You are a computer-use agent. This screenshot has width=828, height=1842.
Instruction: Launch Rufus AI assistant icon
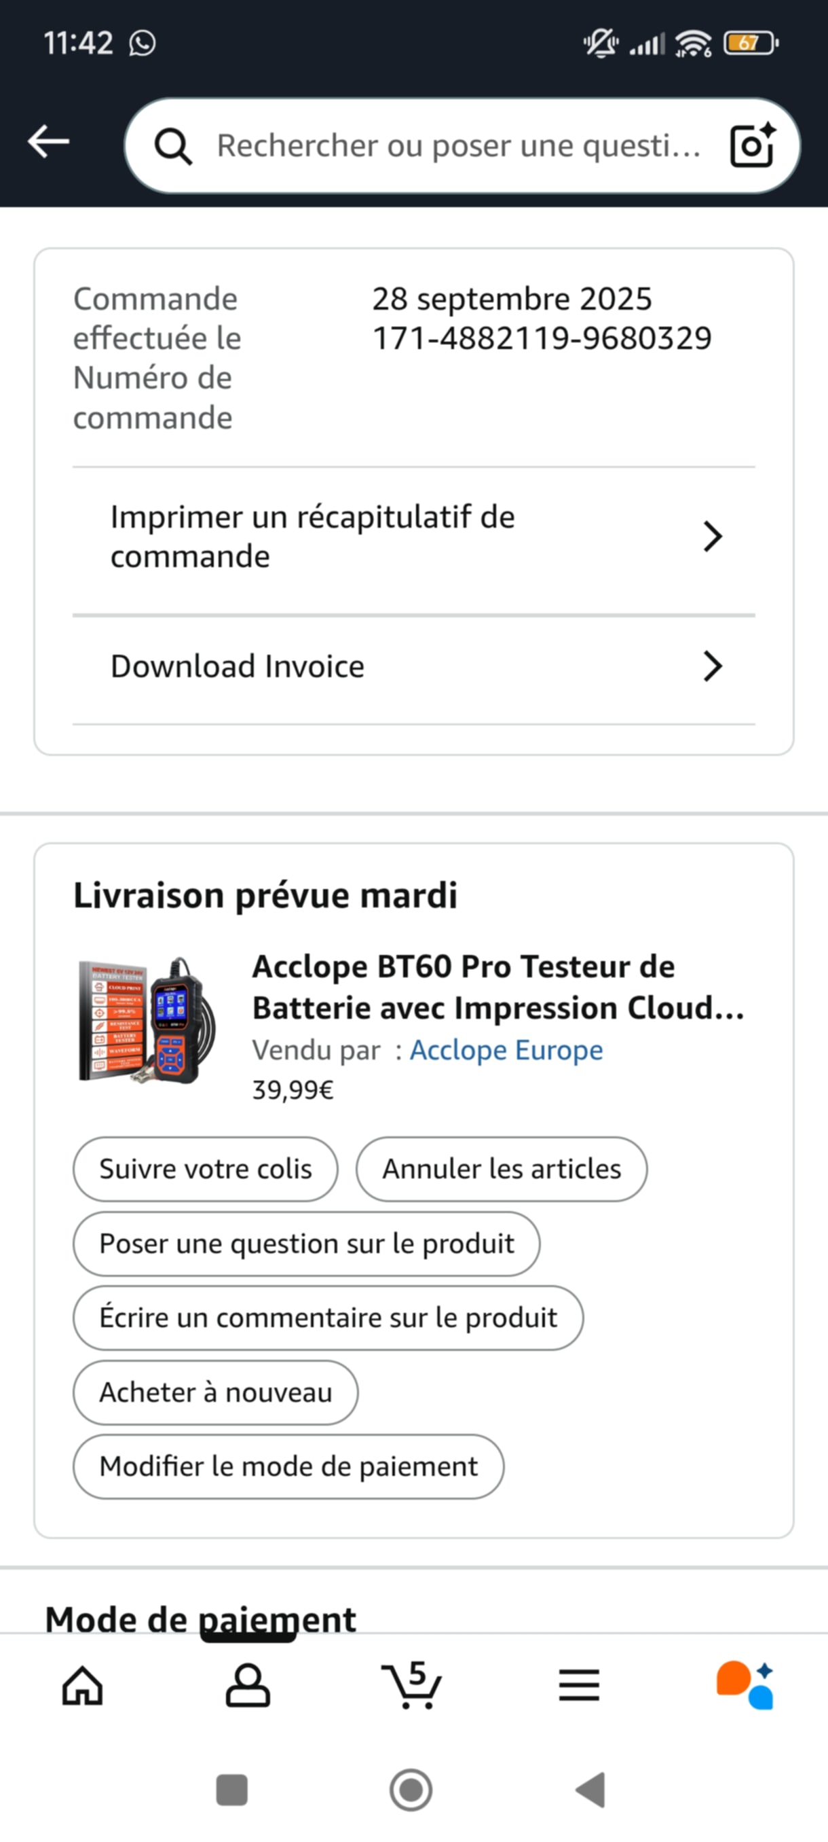pos(745,1686)
